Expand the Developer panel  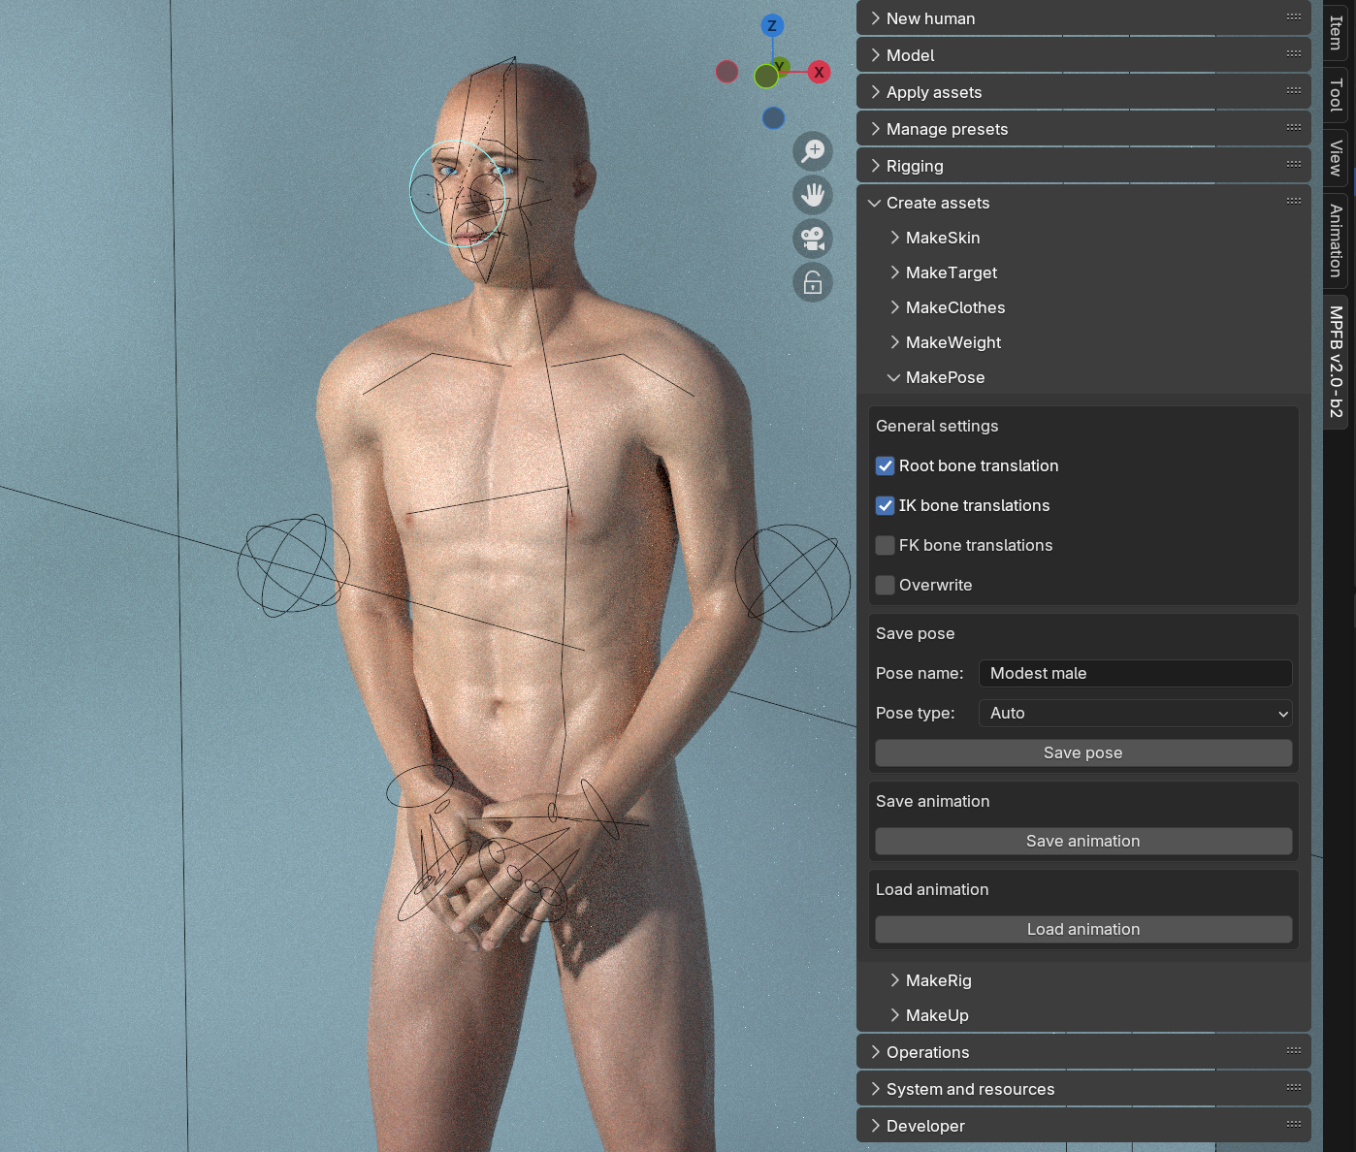point(1083,1126)
